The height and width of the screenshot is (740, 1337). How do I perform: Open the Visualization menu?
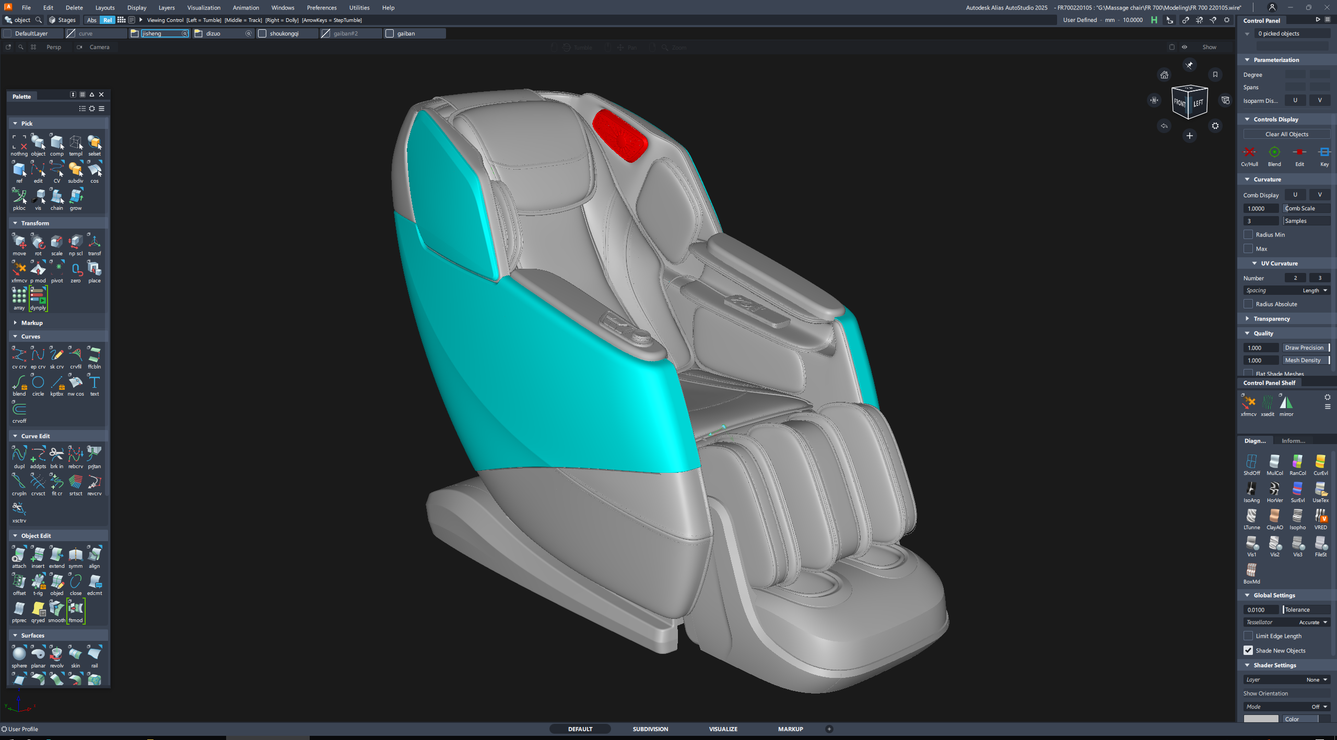click(204, 7)
